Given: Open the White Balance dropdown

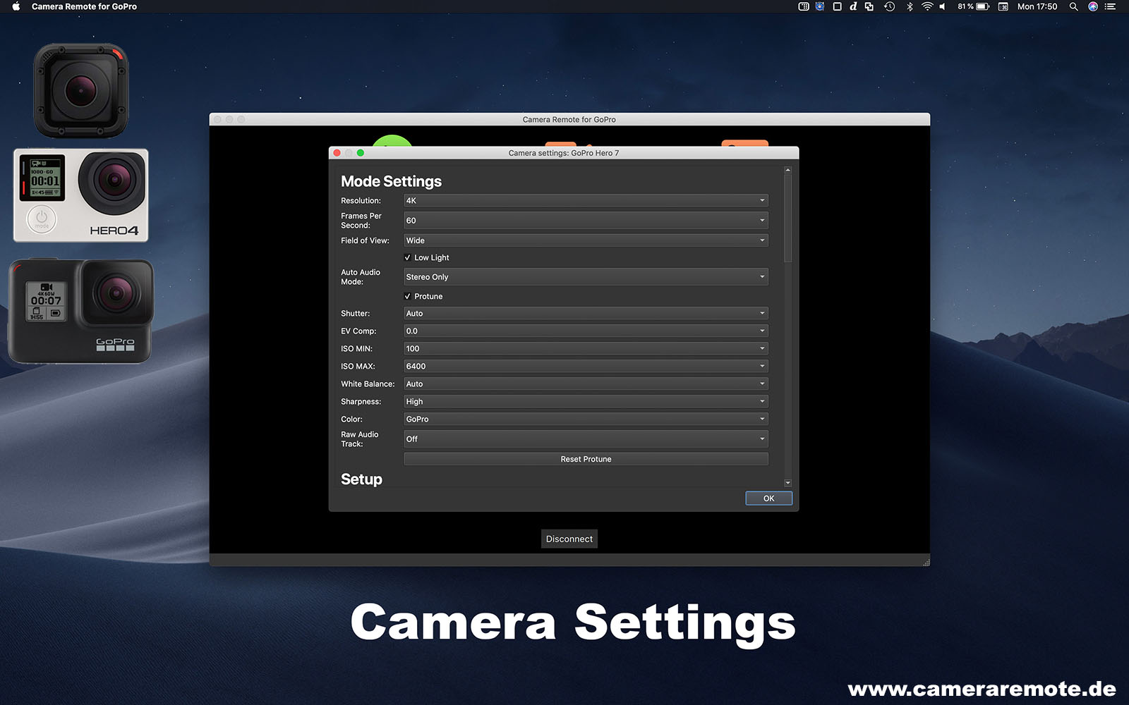Looking at the screenshot, I should click(586, 384).
